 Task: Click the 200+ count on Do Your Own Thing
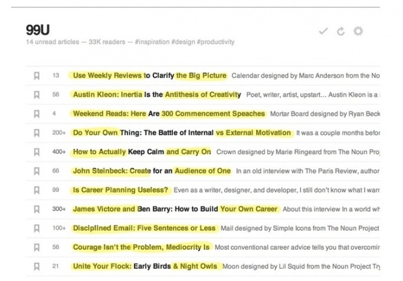pyautogui.click(x=58, y=133)
